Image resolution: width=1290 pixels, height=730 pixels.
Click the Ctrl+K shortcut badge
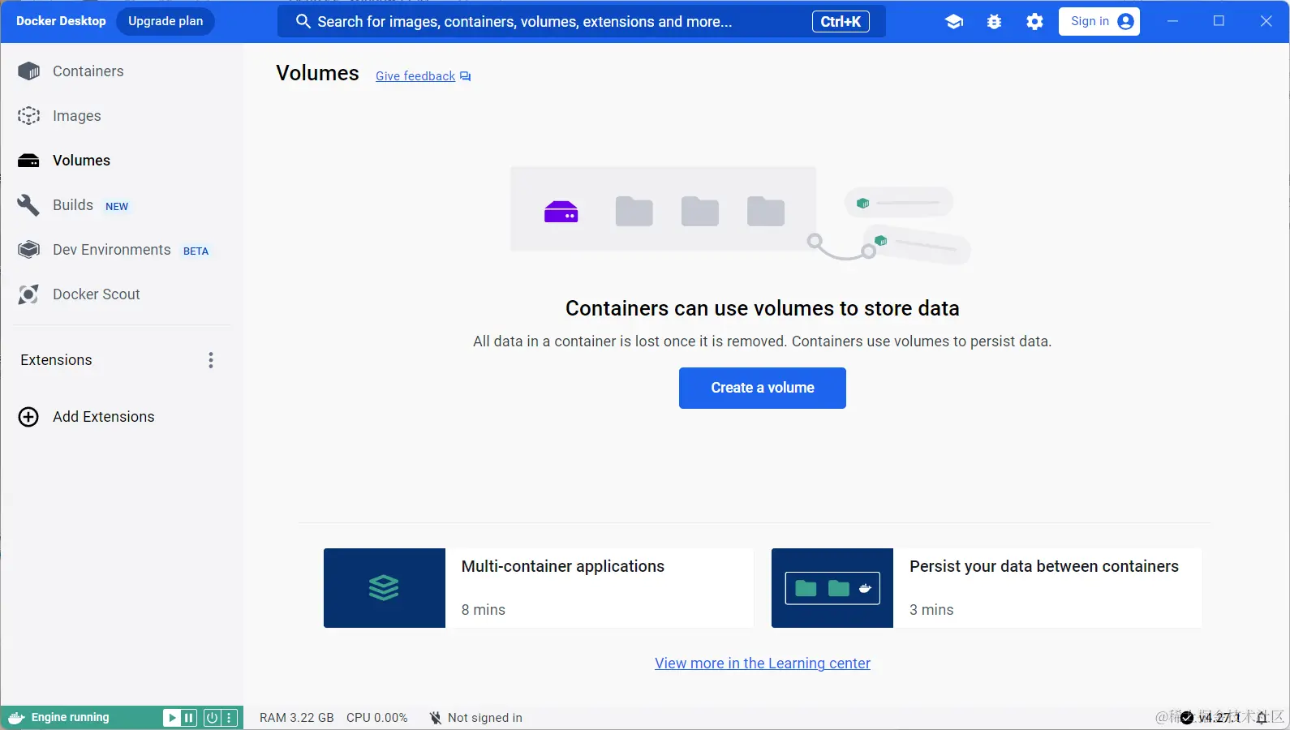tap(841, 22)
